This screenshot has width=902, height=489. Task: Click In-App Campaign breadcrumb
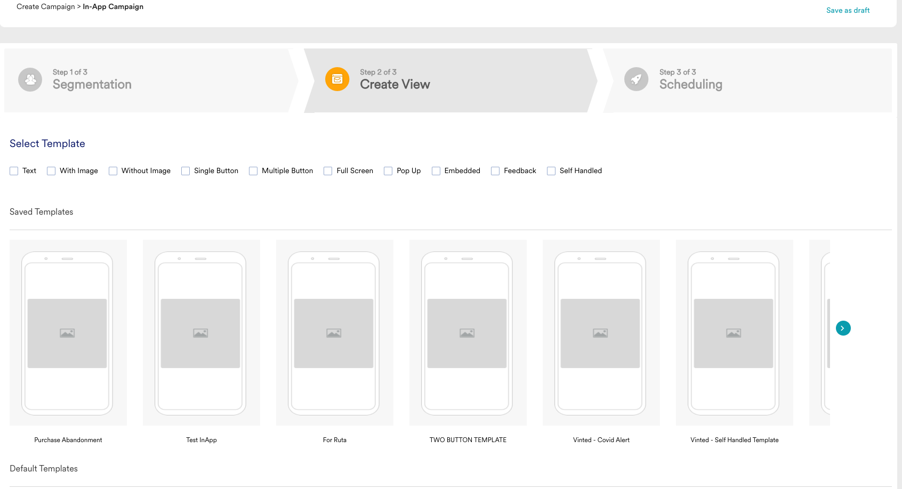pos(113,6)
